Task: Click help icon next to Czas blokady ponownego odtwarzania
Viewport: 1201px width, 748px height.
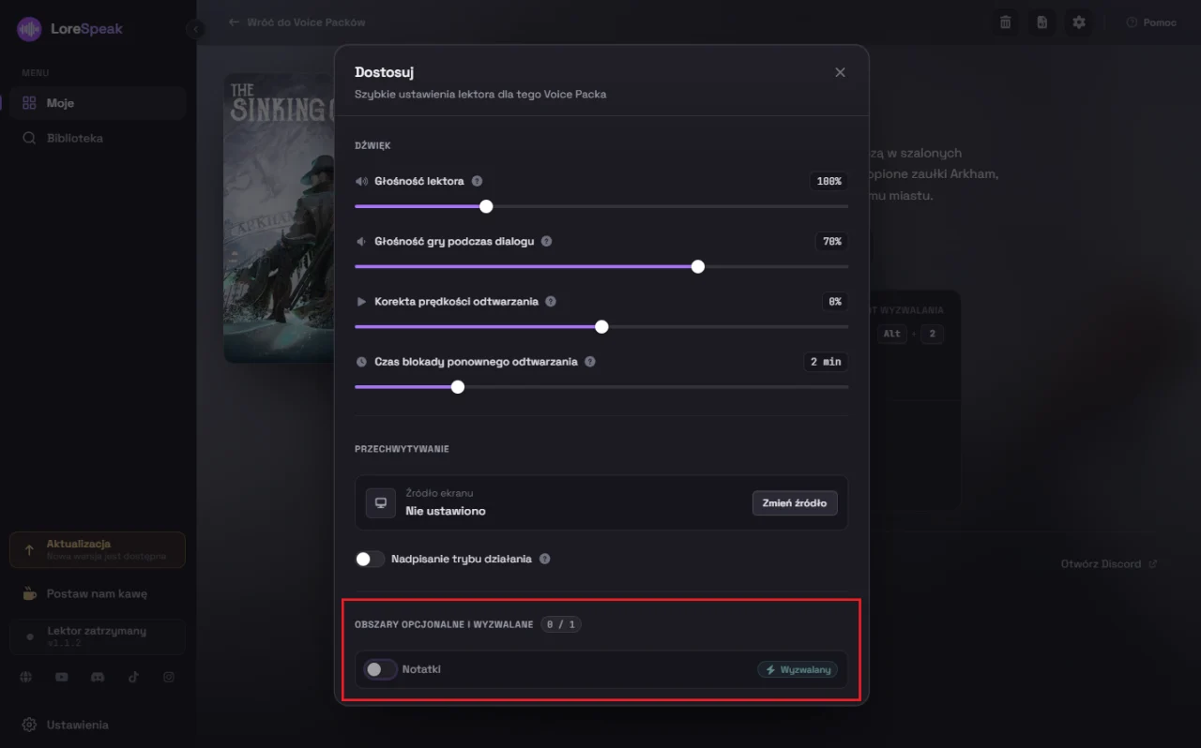Action: tap(589, 362)
